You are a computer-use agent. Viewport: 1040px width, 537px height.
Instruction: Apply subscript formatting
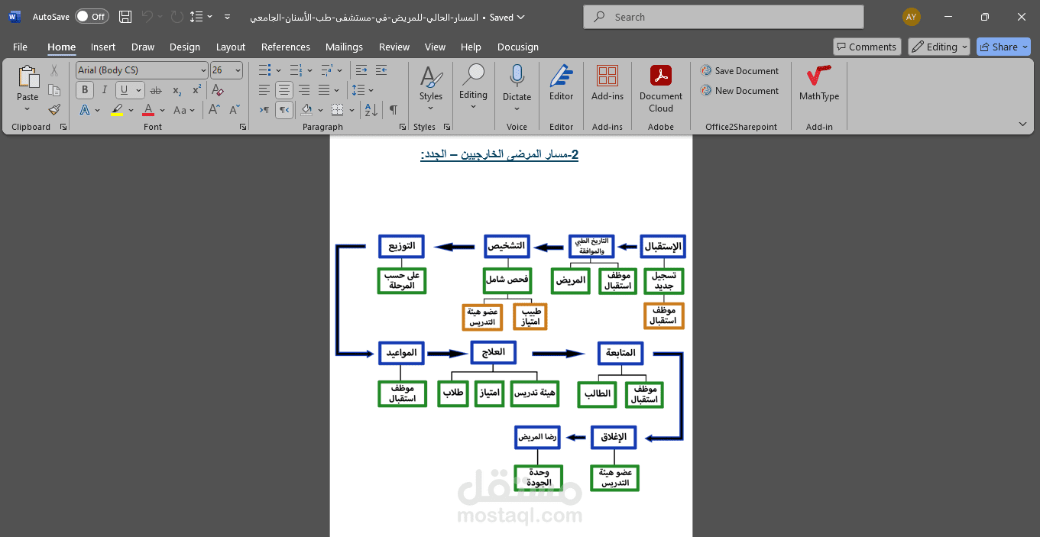tap(177, 90)
